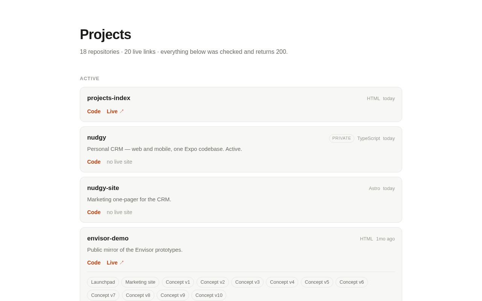Click "Public mirror of the Envisor prototypes." text
Image resolution: width=482 pixels, height=301 pixels.
135,250
